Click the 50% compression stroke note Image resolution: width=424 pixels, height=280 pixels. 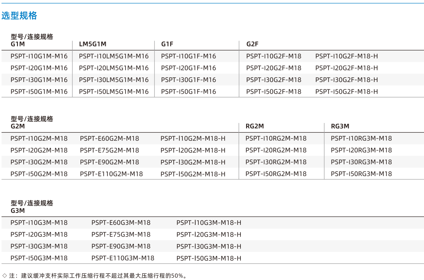[94, 276]
